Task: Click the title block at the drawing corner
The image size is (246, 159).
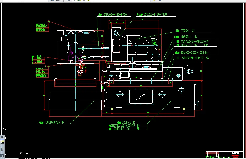Action: point(224,155)
